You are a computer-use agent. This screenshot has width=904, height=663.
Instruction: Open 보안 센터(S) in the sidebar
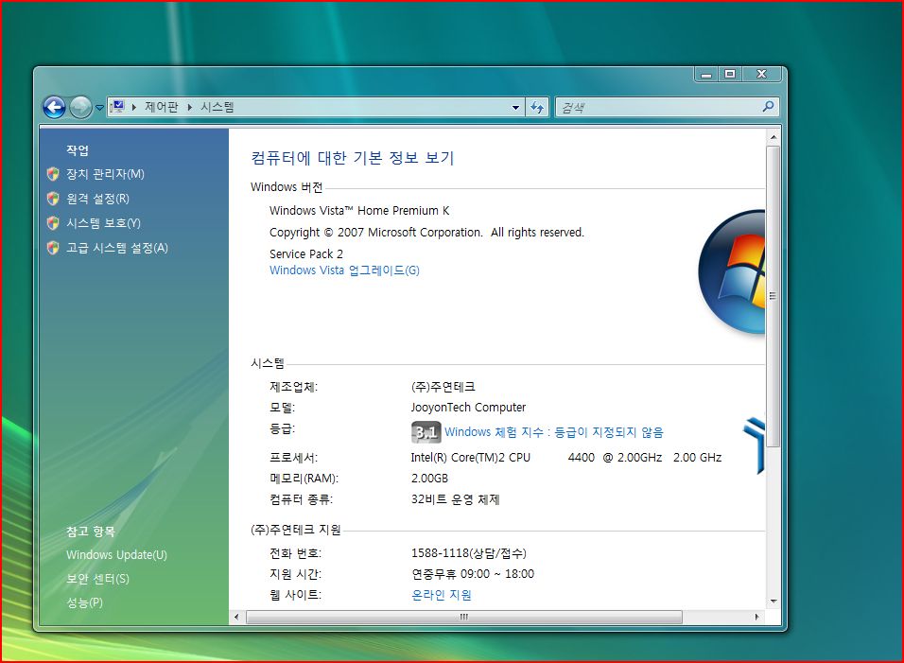[x=97, y=579]
